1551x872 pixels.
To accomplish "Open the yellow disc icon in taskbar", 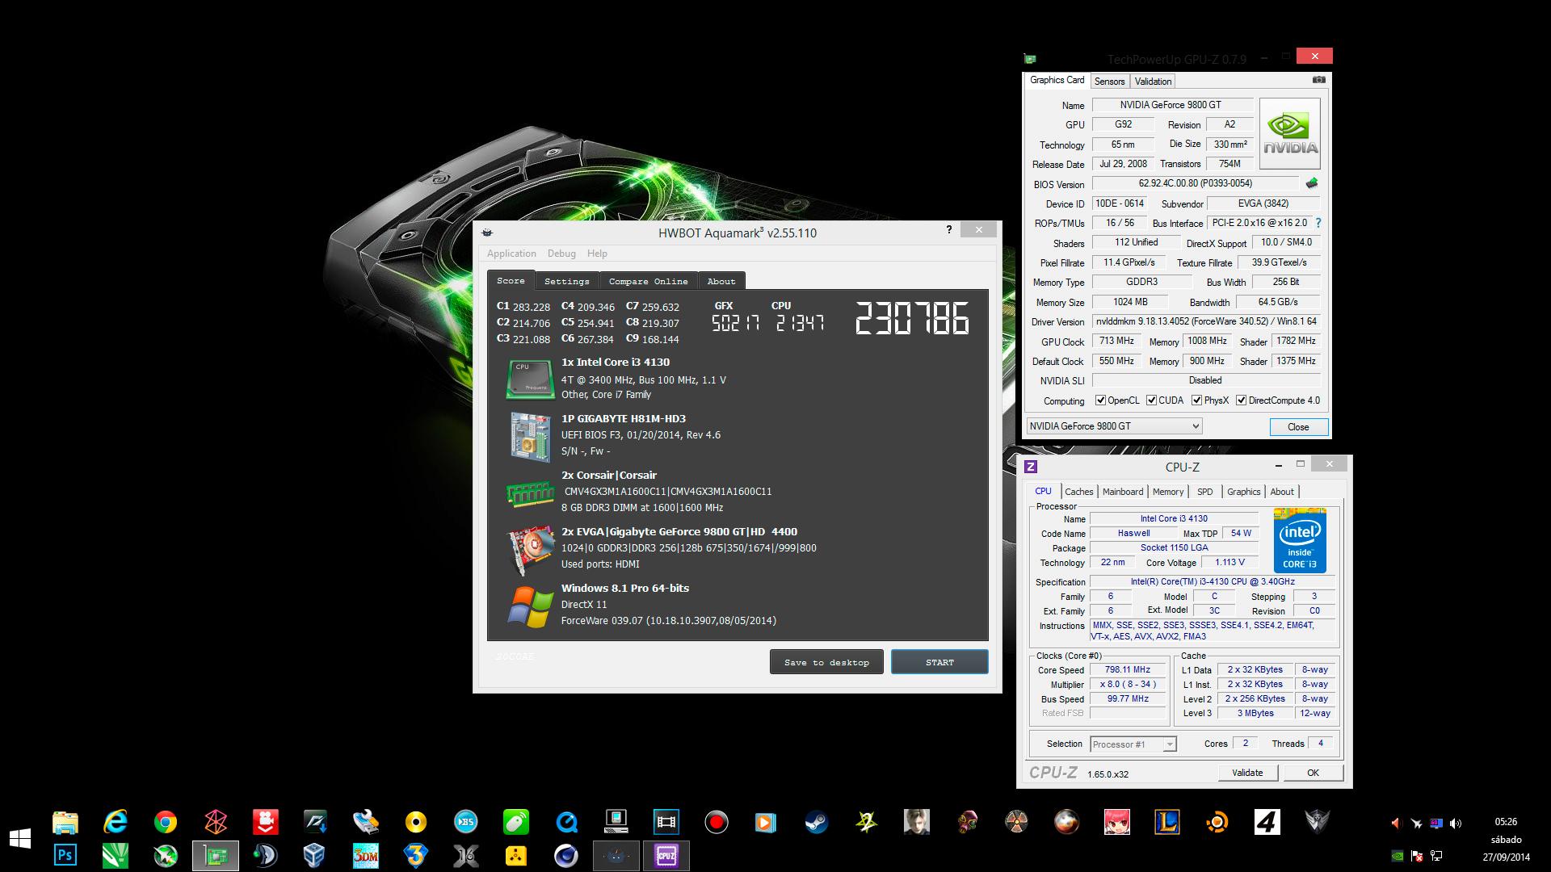I will pyautogui.click(x=416, y=822).
